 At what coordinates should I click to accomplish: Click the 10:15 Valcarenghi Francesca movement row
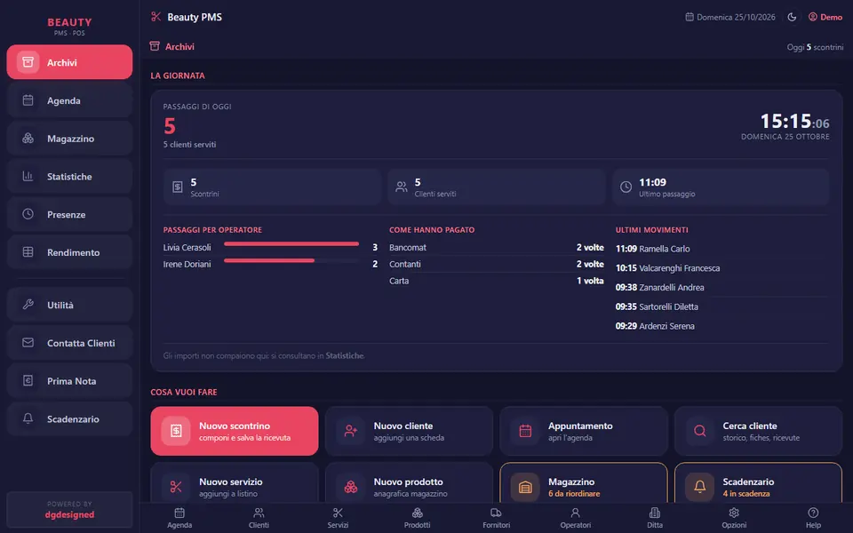coord(721,268)
